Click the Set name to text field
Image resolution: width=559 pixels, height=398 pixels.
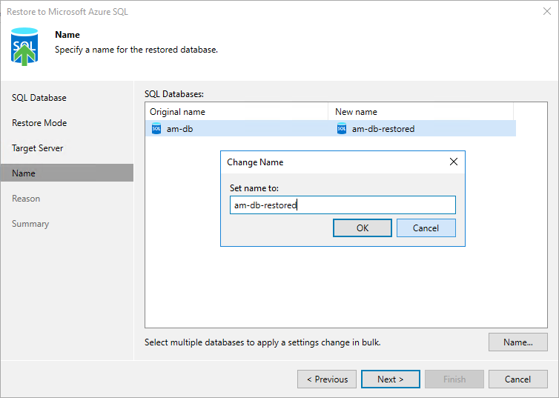pos(342,205)
